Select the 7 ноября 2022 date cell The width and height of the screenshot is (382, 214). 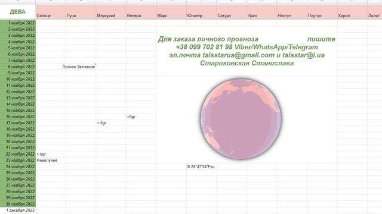click(x=18, y=61)
